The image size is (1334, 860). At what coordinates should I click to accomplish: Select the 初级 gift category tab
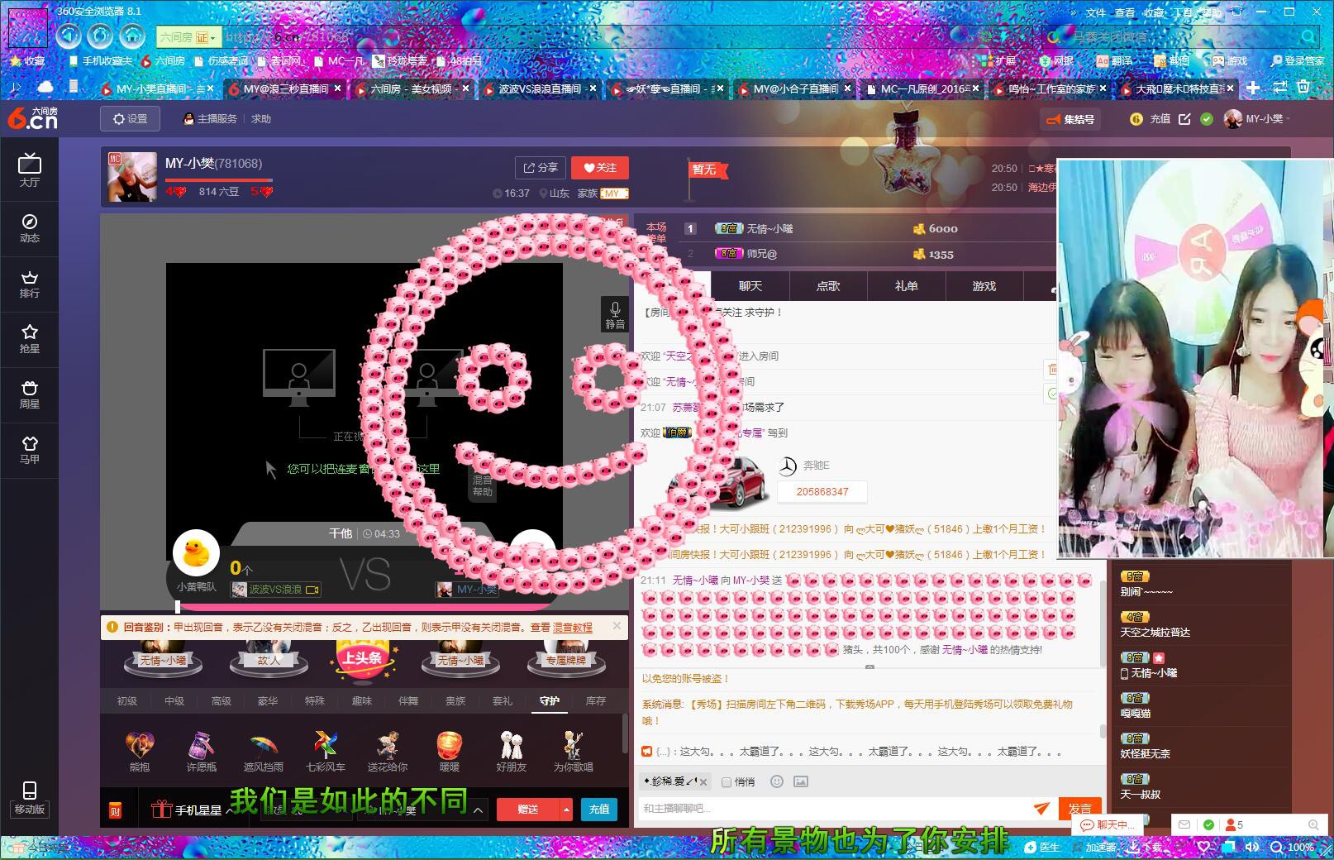tap(127, 701)
